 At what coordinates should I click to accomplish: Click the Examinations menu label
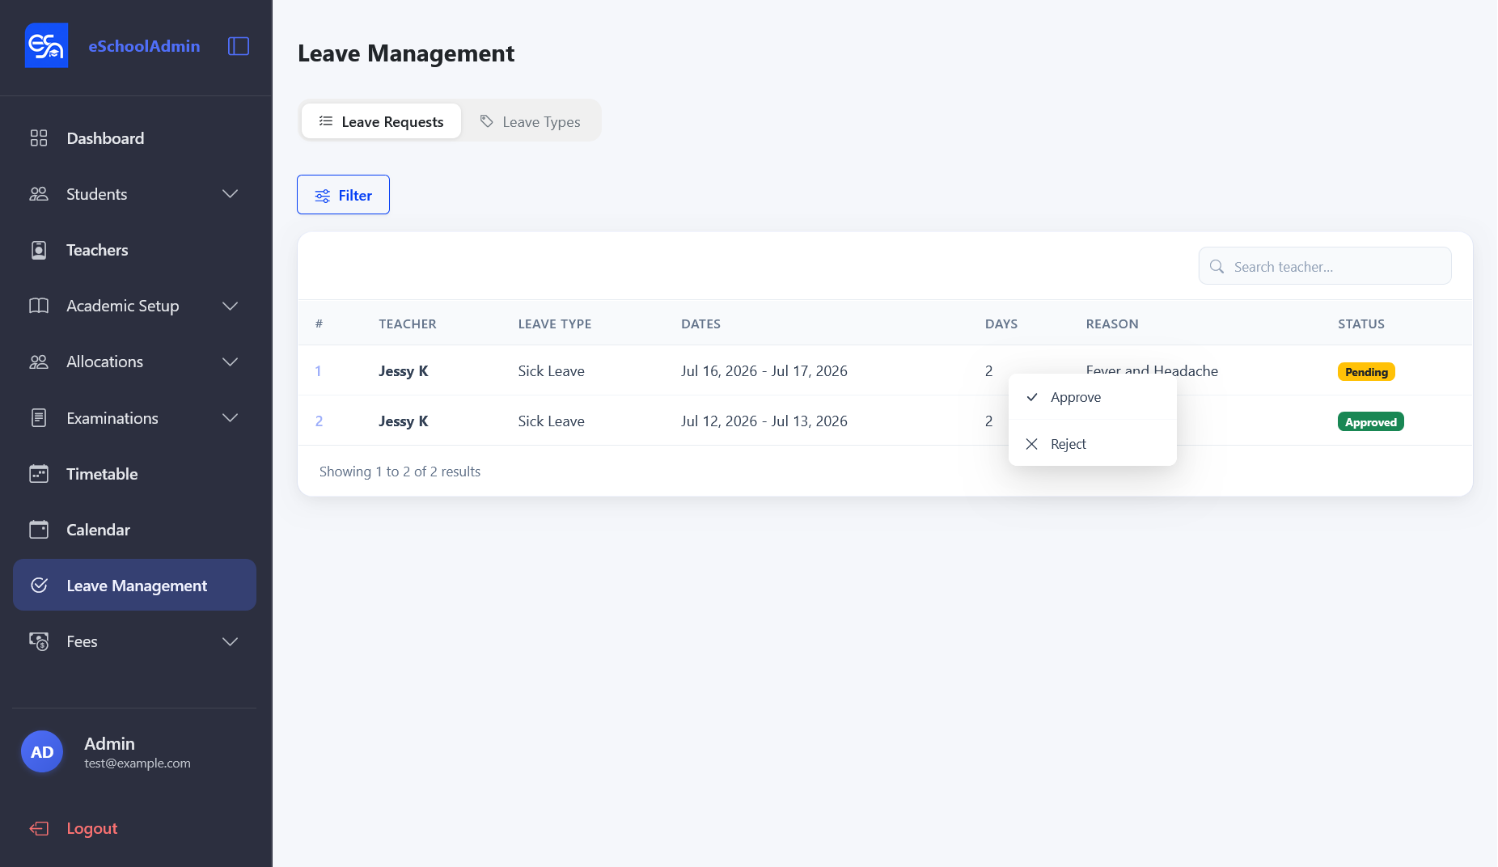tap(112, 418)
